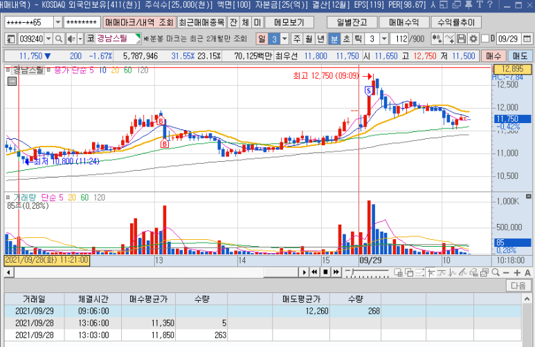
Task: Open the 매매수익 tab
Action: point(404,23)
